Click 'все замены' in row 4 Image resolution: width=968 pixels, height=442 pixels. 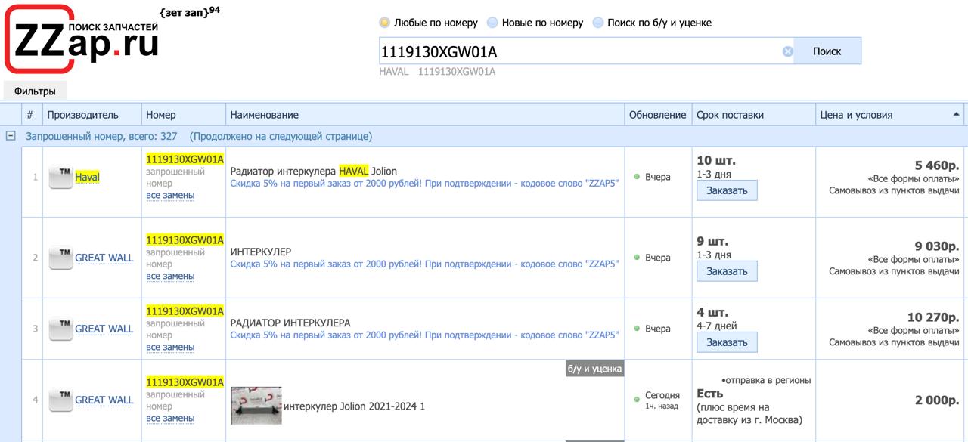click(x=170, y=418)
